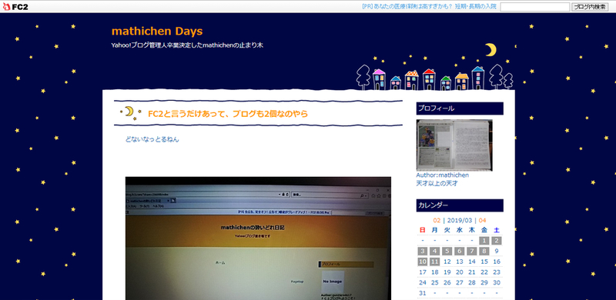Open the mathichen Days blog title
This screenshot has height=300, width=616.
[157, 31]
